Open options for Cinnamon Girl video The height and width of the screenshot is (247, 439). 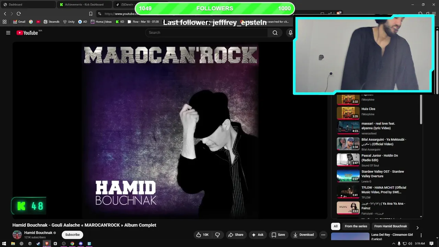coord(421,235)
